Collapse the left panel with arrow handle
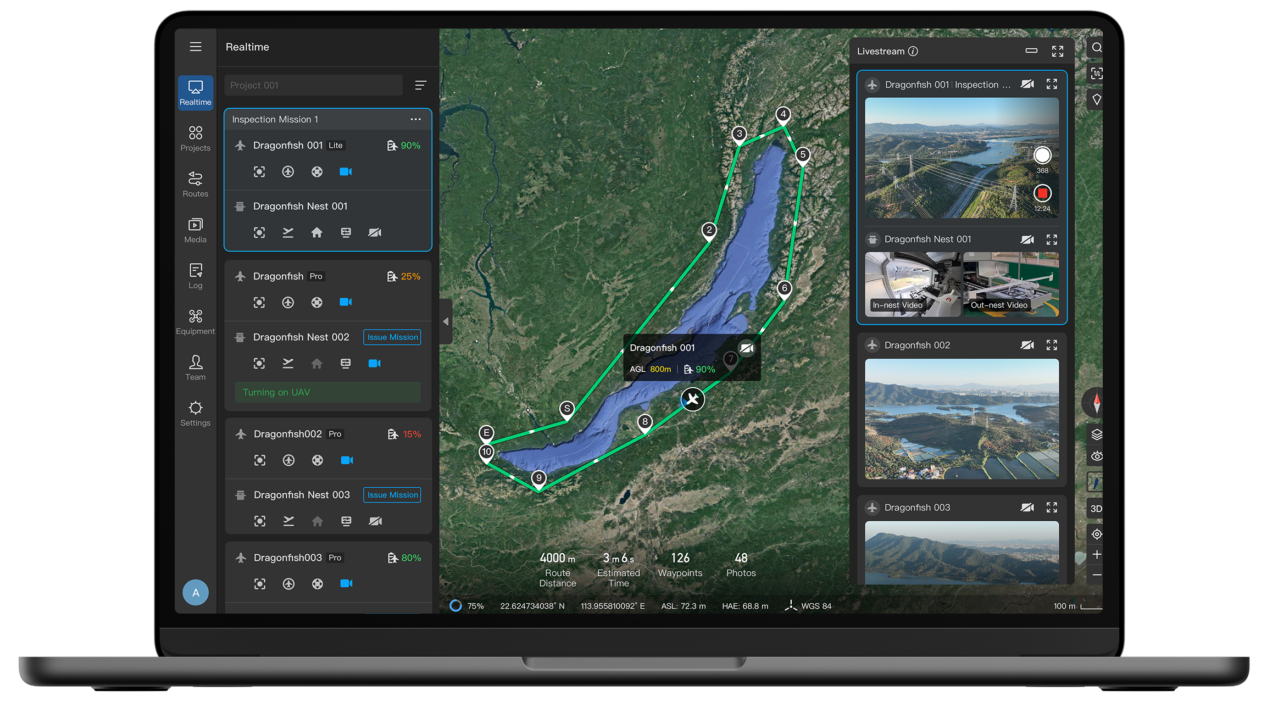1267x702 pixels. click(446, 321)
